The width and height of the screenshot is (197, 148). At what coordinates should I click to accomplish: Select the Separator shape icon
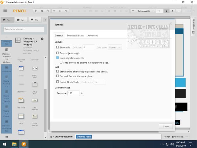(21, 84)
